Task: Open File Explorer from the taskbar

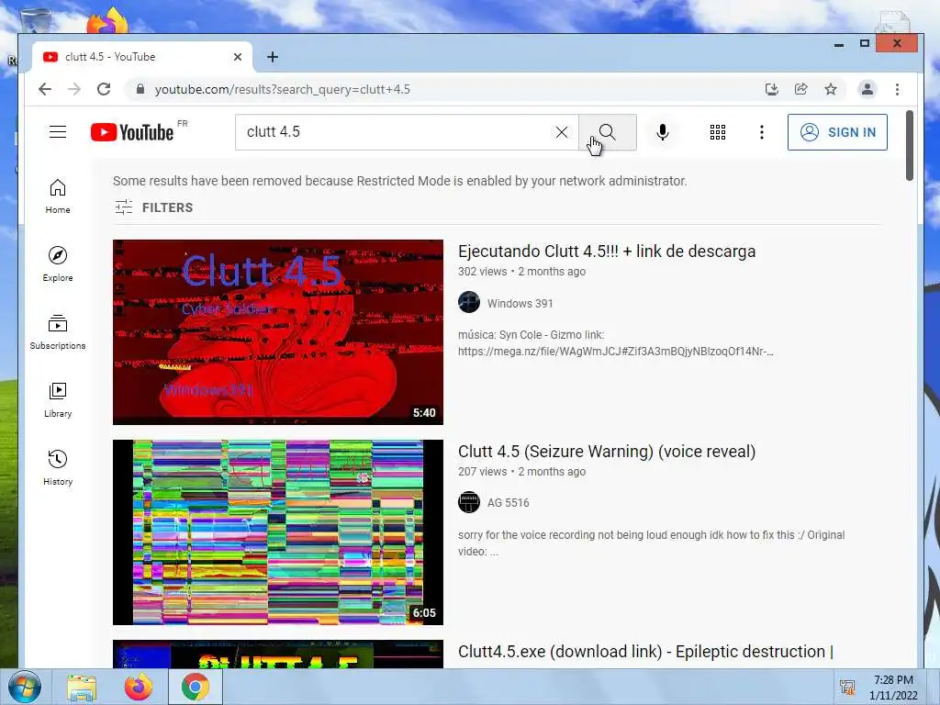Action: tap(82, 688)
